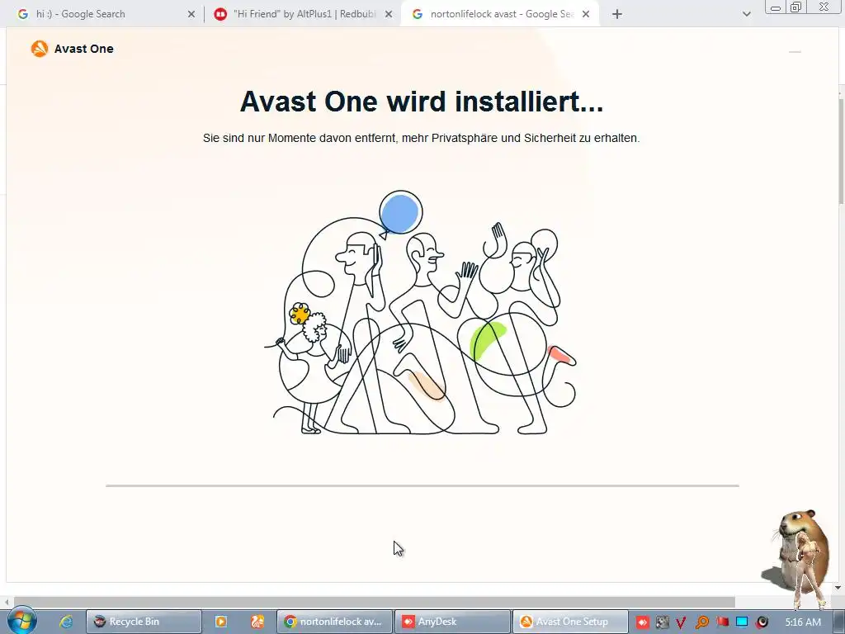Open a new Chrome tab
This screenshot has width=845, height=634.
(617, 15)
